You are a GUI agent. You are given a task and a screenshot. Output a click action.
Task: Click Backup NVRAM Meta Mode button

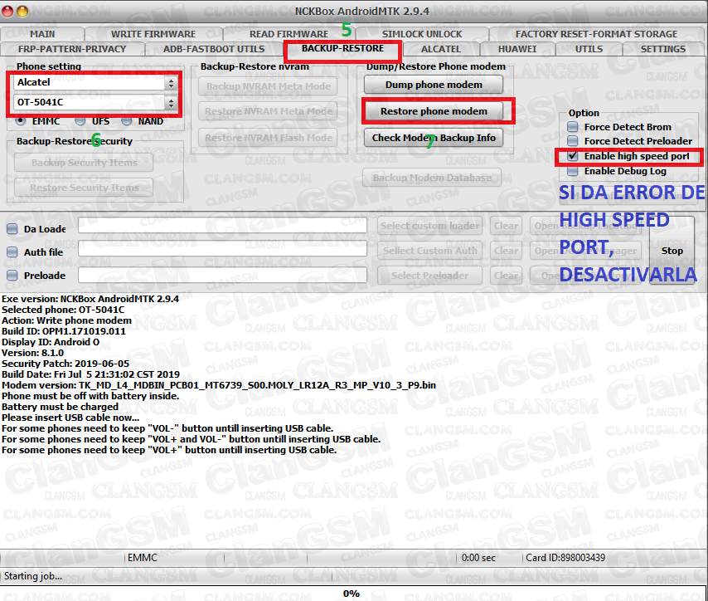click(269, 86)
